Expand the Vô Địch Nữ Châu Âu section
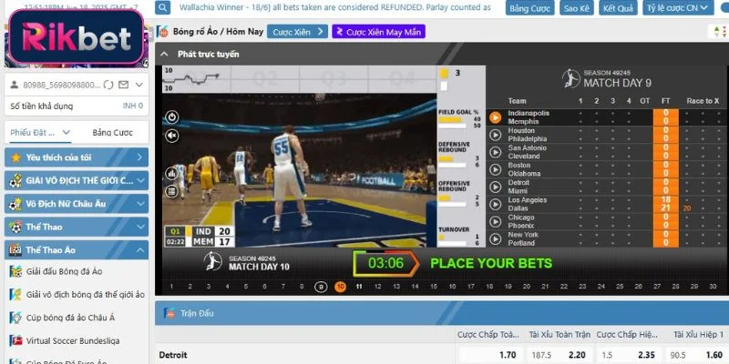729x364 pixels. (141, 204)
